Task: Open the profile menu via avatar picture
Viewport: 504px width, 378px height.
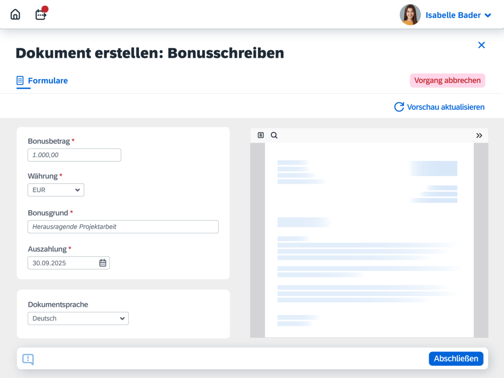Action: coord(410,15)
